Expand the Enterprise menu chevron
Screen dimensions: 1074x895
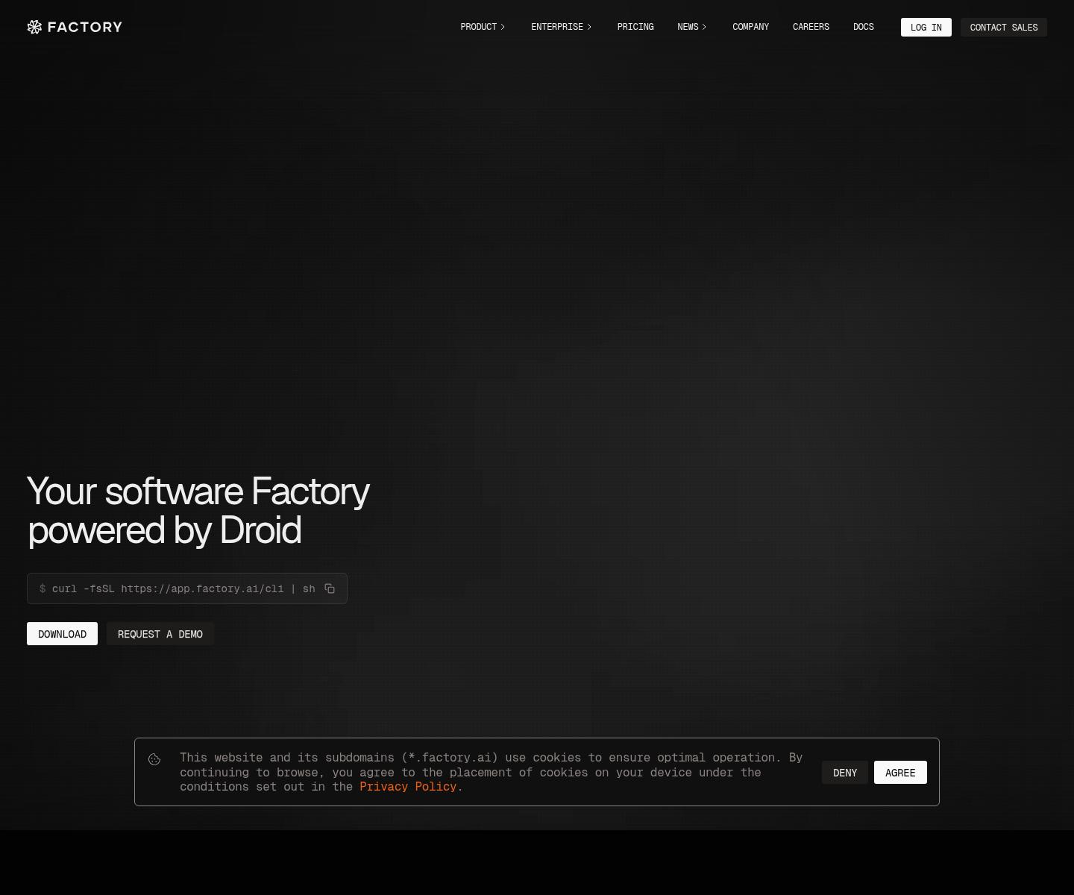pos(589,27)
